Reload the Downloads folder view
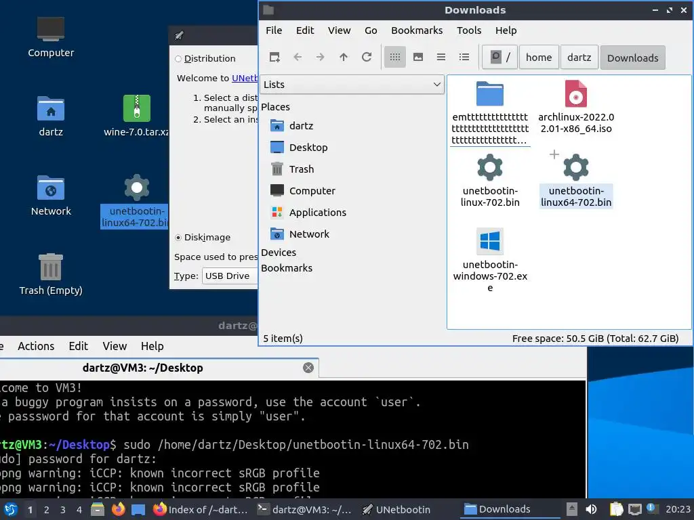This screenshot has width=694, height=520. 367,57
